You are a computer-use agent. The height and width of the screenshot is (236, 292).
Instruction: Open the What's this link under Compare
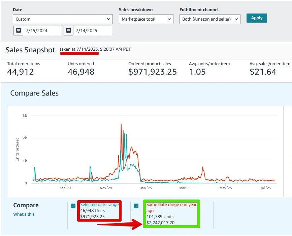24,214
